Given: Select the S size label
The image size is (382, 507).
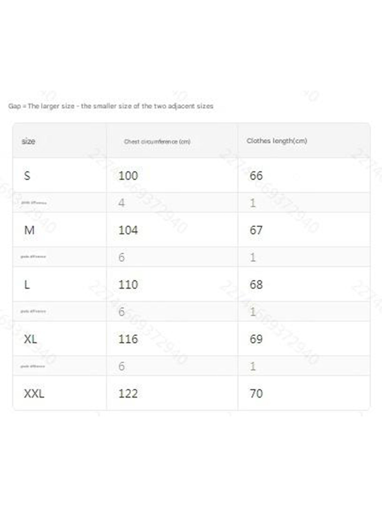Looking at the screenshot, I should pos(27,176).
